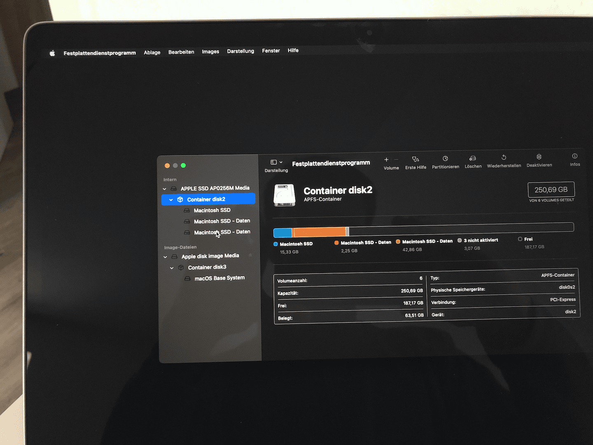This screenshot has width=593, height=445.
Task: Click the blue segment of the usage bar
Action: 282,232
